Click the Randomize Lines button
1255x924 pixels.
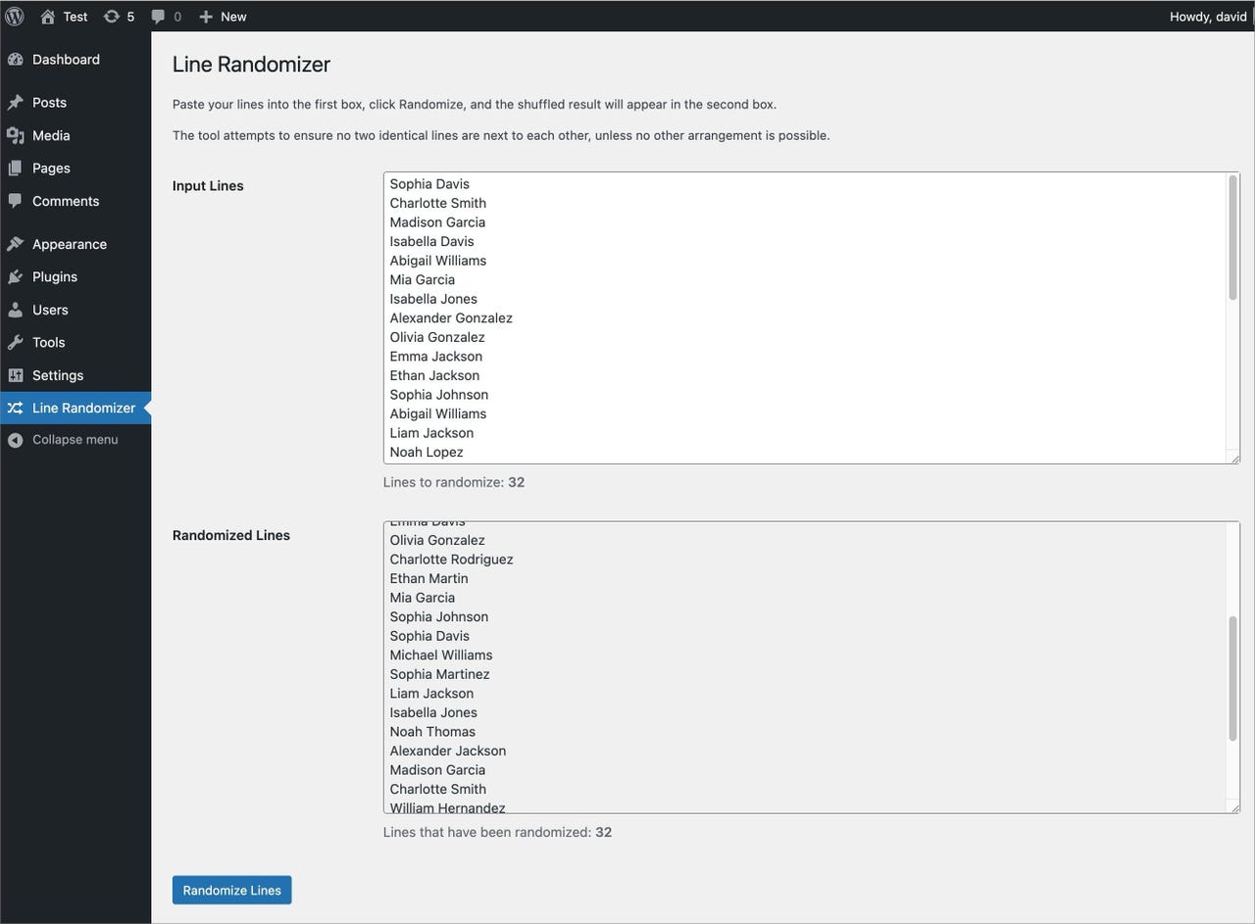click(x=231, y=890)
